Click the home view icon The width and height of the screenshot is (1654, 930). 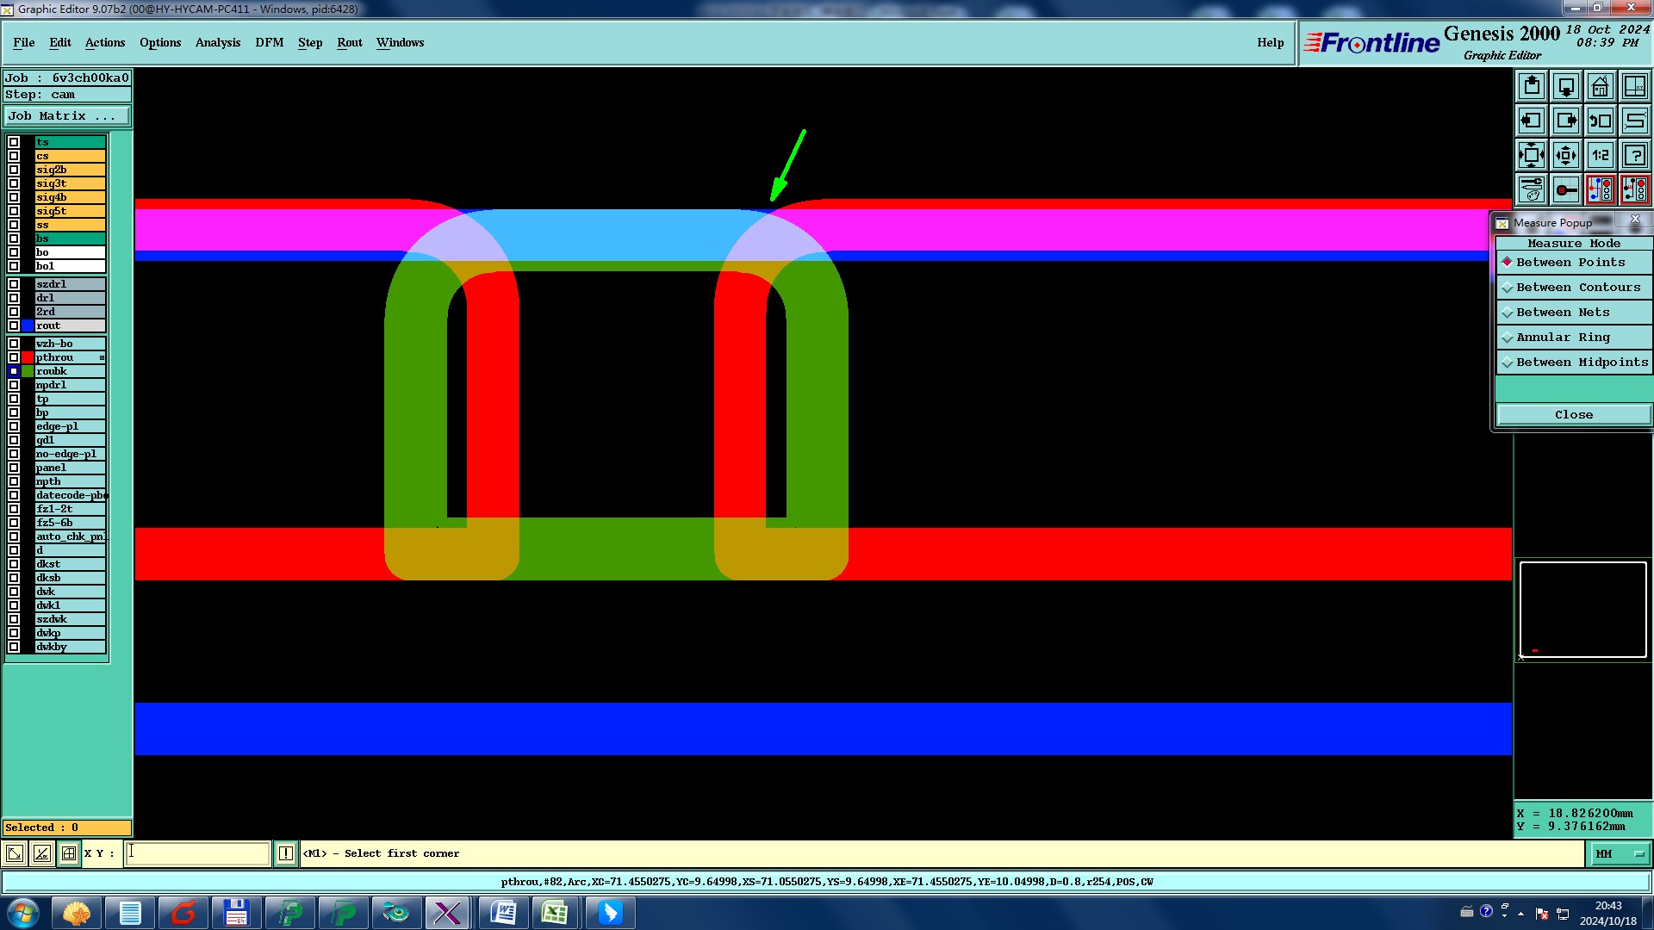click(1600, 86)
